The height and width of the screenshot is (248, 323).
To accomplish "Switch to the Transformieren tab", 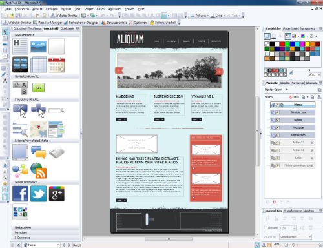I will point(293,211).
